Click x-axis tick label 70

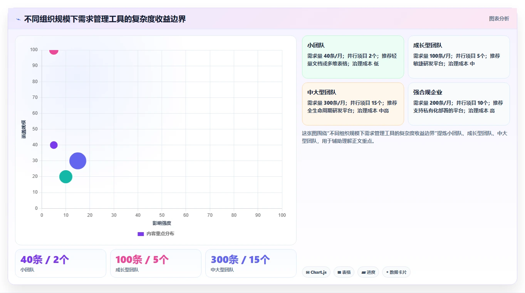pos(210,215)
